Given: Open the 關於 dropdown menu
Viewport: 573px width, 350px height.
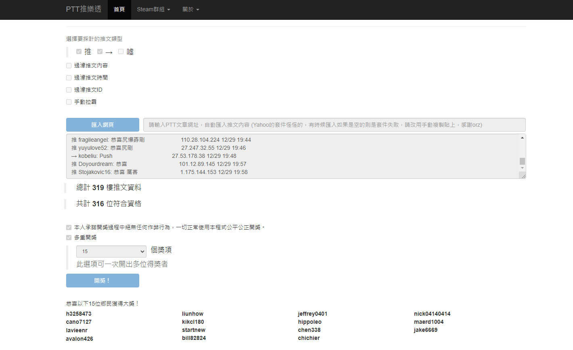Looking at the screenshot, I should coord(191,10).
